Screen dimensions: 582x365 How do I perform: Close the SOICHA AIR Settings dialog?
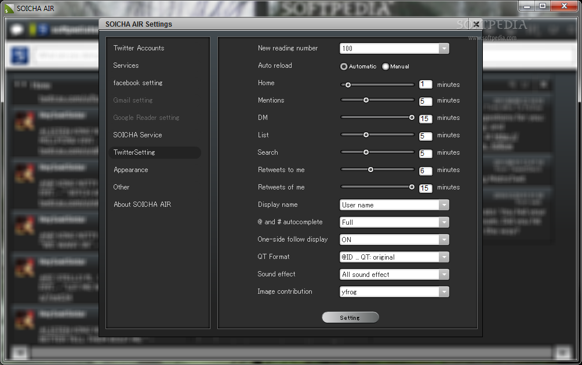coord(476,24)
